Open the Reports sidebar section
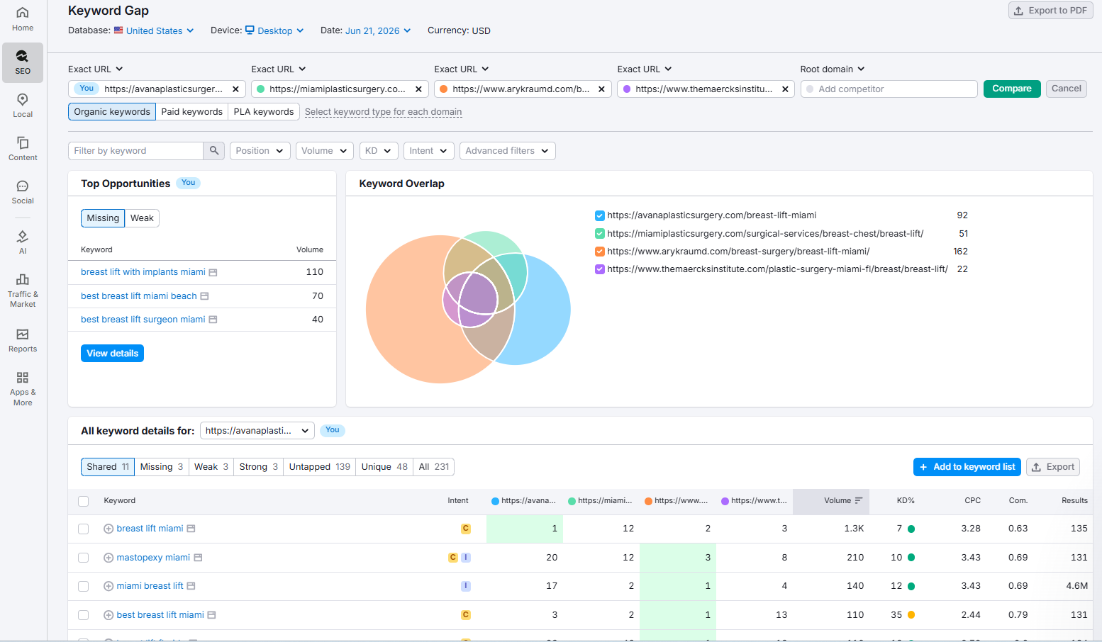This screenshot has width=1102, height=642. pos(23,340)
